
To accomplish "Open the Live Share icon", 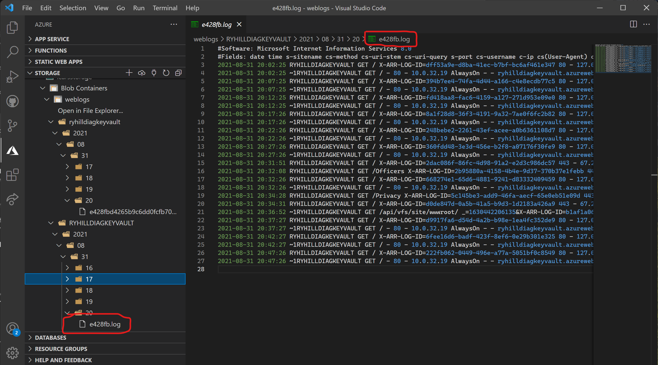I will (12, 199).
